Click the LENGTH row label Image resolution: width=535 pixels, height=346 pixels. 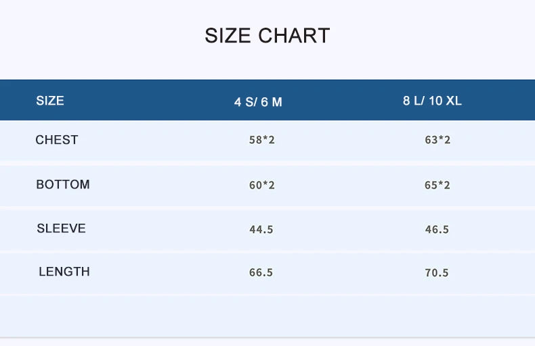pyautogui.click(x=64, y=272)
